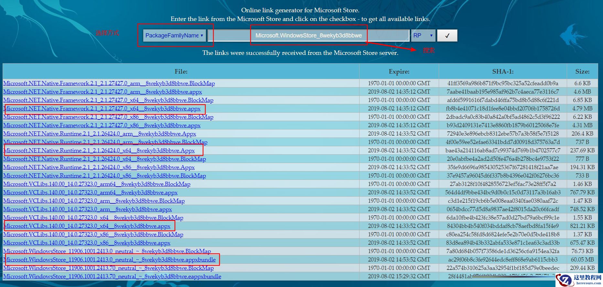Download WindowsStore 11906.1001.2413.0 appxbundle
Image resolution: width=603 pixels, height=287 pixels.
tap(109, 260)
